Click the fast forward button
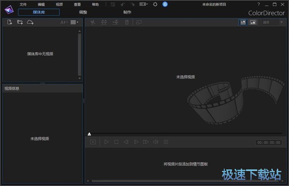This screenshot has height=186, width=289. coord(146,142)
